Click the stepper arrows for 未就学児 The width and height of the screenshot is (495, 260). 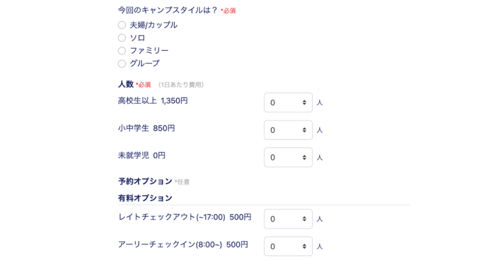click(x=305, y=158)
